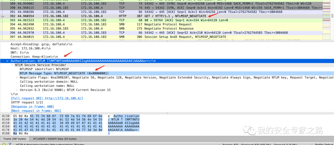The image size is (334, 145).
Task: Select packet 389 SYN row
Action: tap(161, 4)
